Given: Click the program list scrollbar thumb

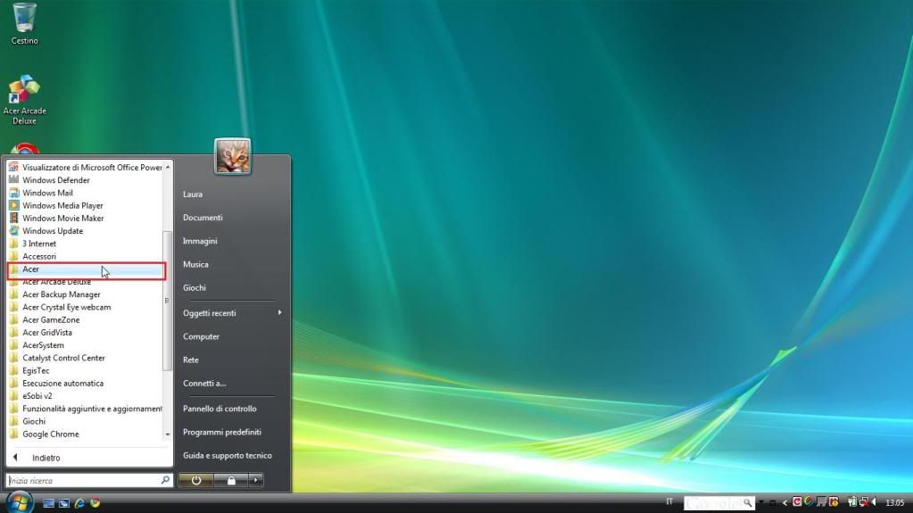Looking at the screenshot, I should [168, 301].
